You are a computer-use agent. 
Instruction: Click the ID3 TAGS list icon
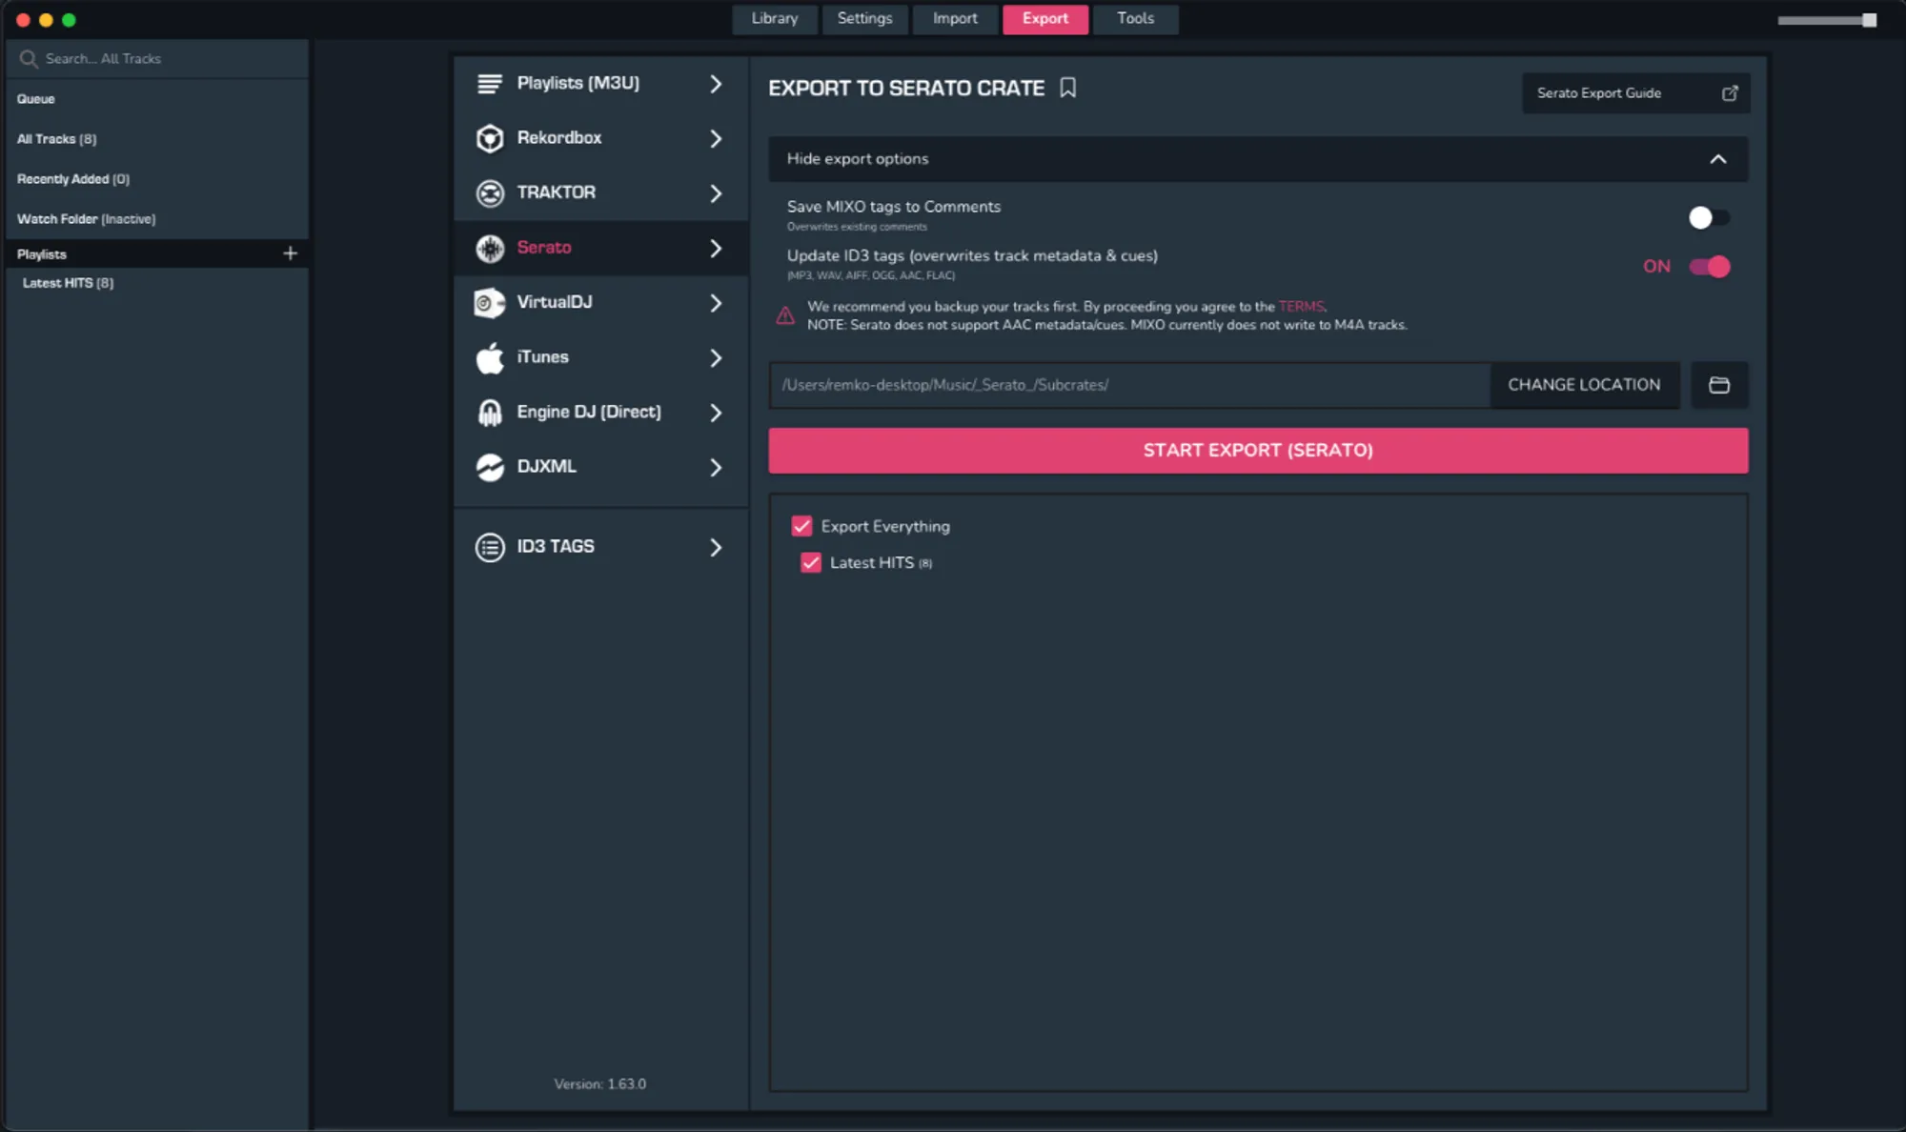point(490,547)
